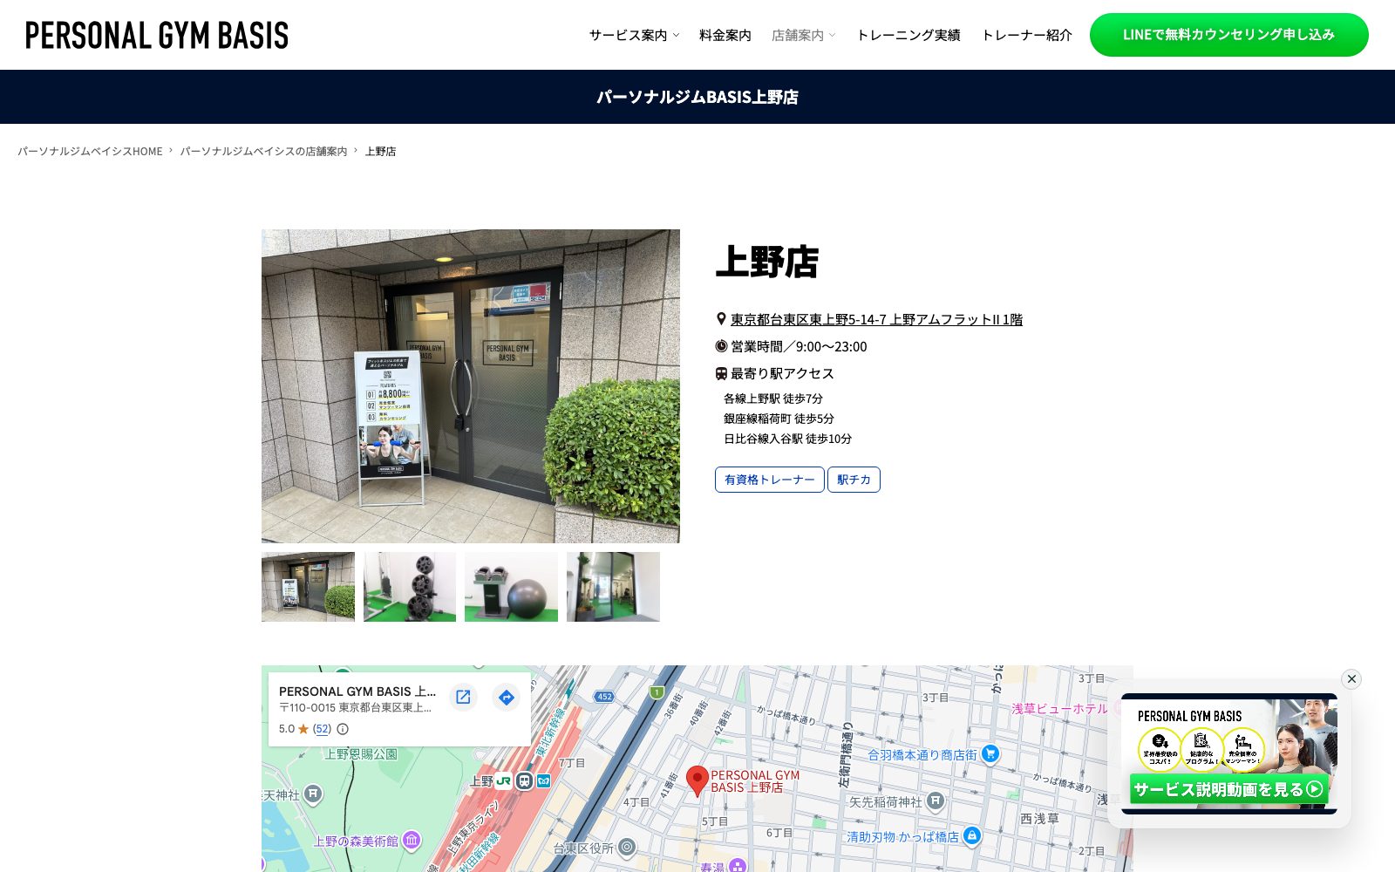Select the 有資格トレーナー tag
The width and height of the screenshot is (1395, 872).
pyautogui.click(x=769, y=480)
